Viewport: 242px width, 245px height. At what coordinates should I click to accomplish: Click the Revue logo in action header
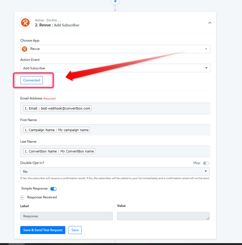pos(25,22)
